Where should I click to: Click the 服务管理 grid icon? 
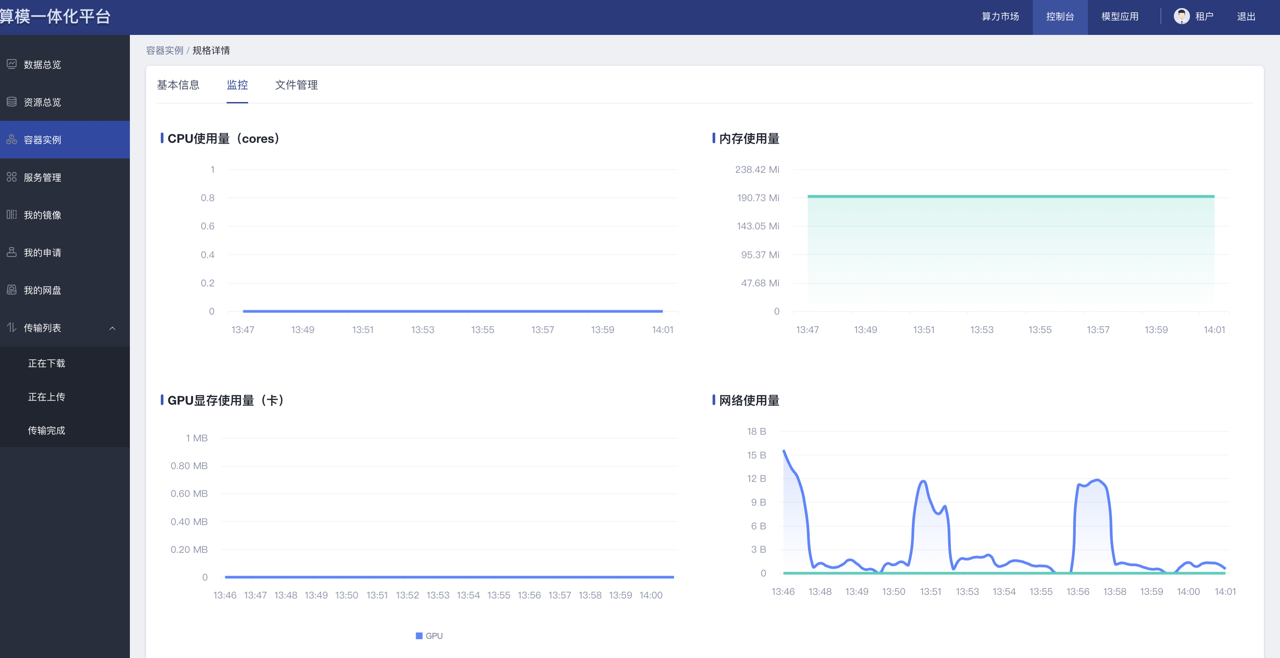point(12,177)
